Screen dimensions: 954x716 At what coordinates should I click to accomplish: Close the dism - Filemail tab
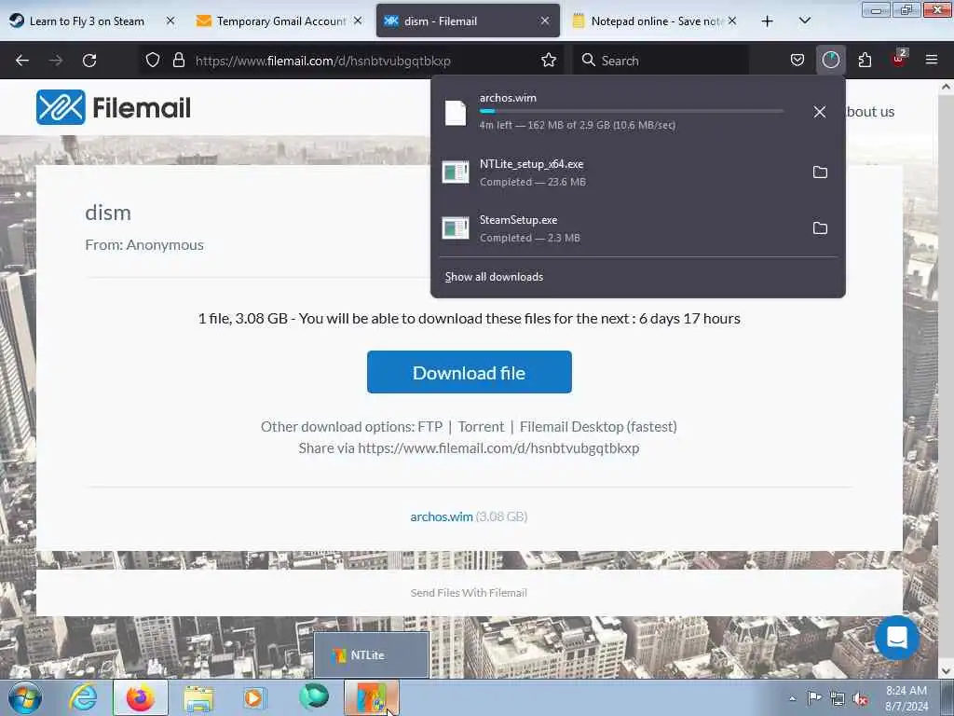pos(544,21)
